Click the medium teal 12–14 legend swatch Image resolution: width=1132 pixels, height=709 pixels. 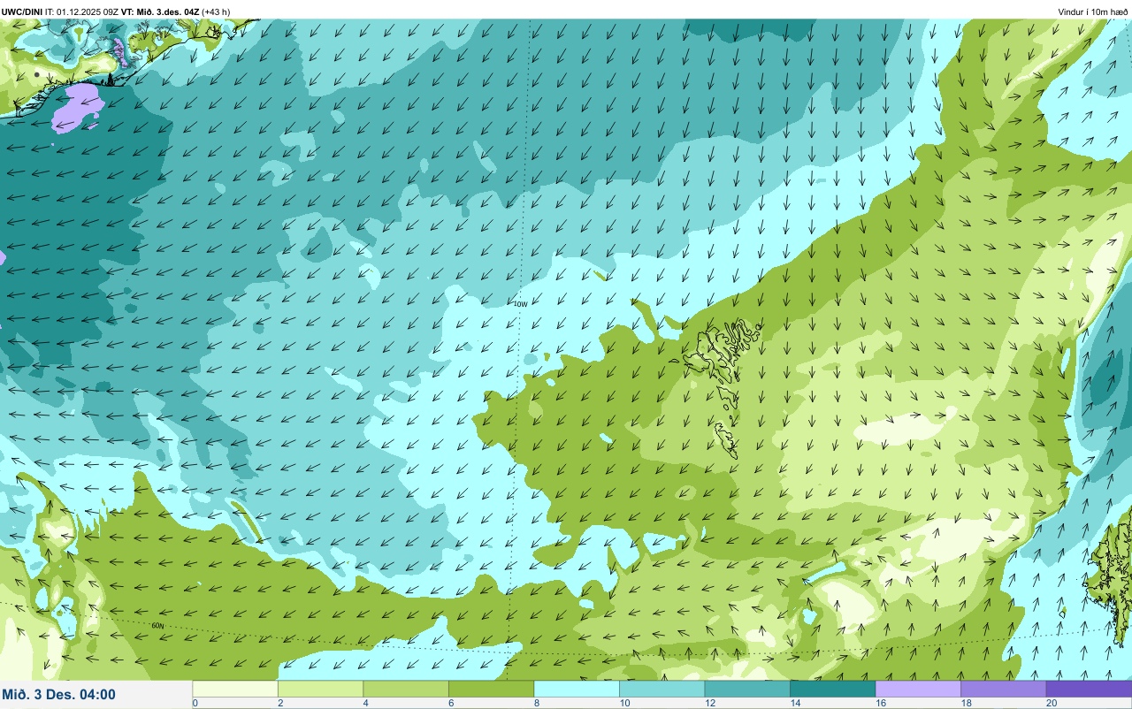pyautogui.click(x=747, y=689)
